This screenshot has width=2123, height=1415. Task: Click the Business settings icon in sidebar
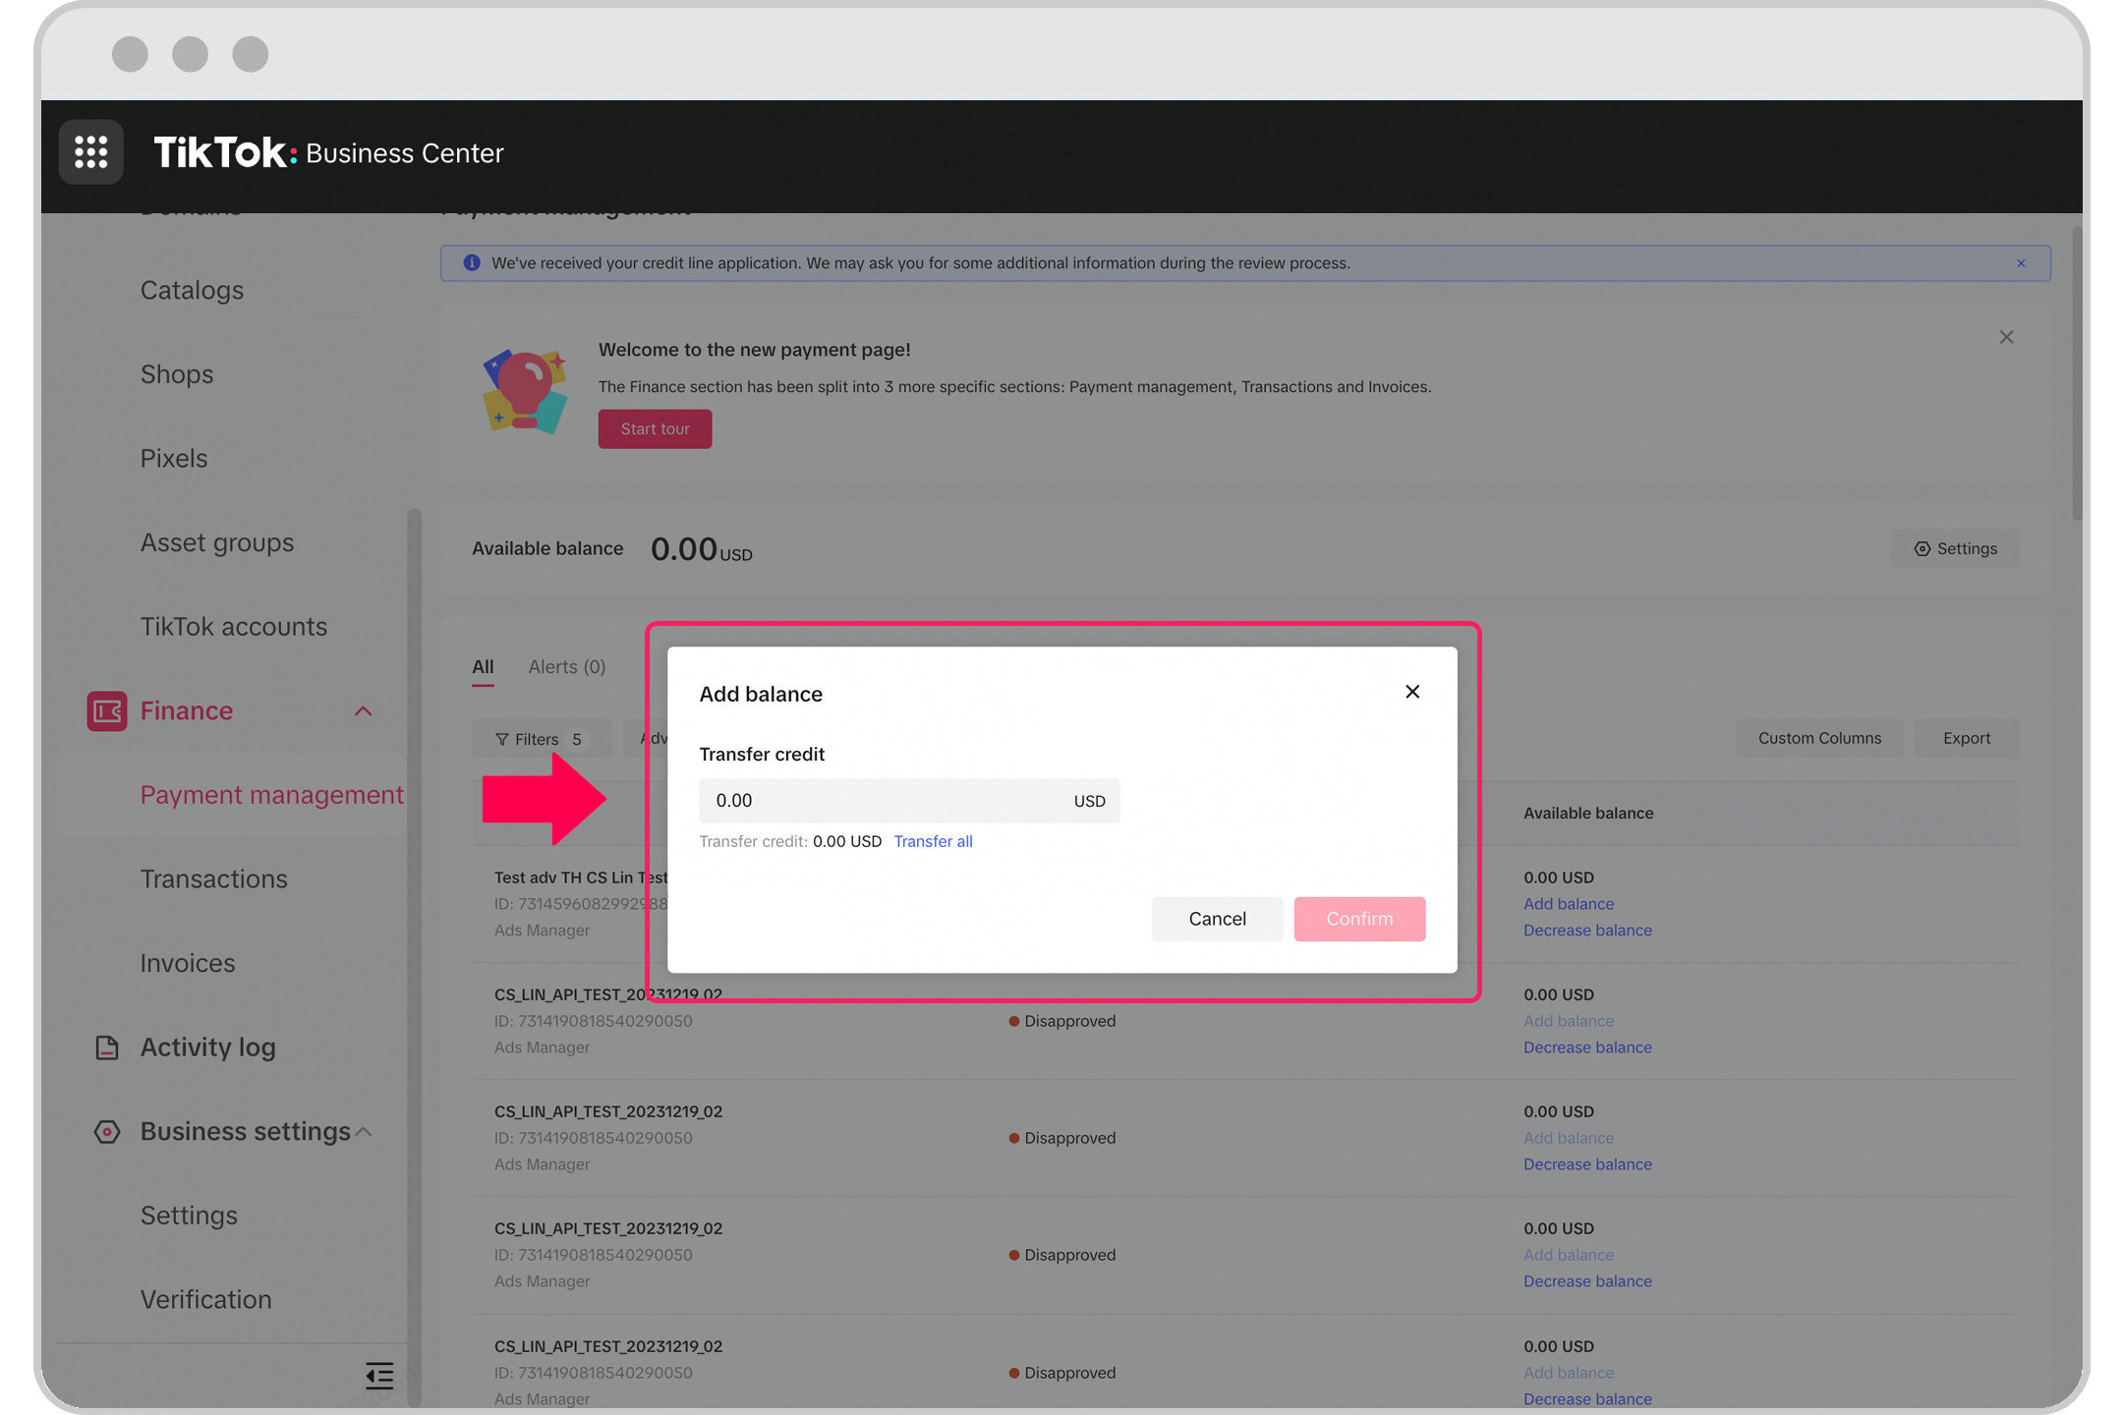107,1129
